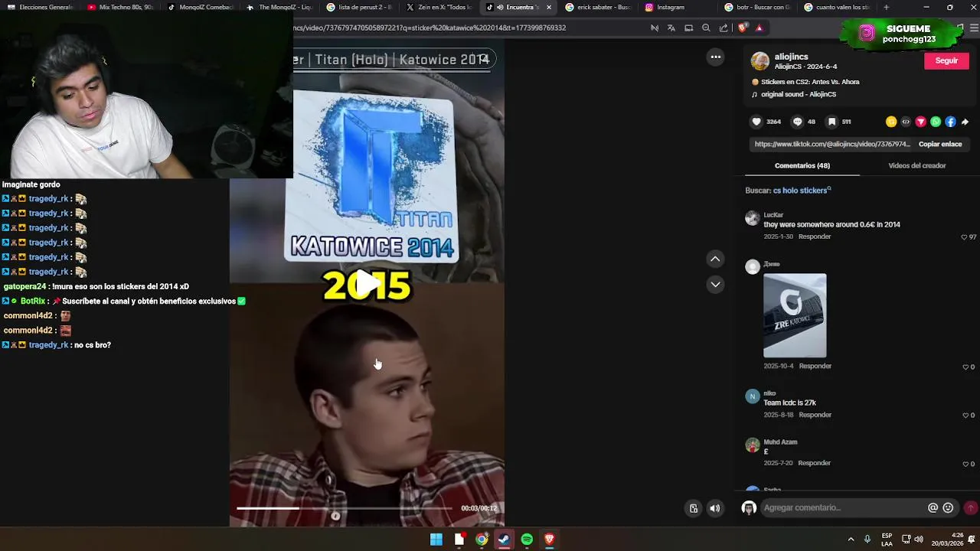This screenshot has height=551, width=980.
Task: Open Brave browser from the taskbar
Action: pos(549,540)
